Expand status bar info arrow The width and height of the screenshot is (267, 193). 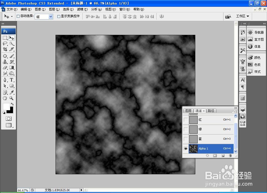(x=81, y=190)
